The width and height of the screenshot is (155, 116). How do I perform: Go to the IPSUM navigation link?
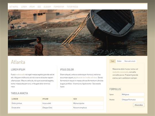[32, 7]
